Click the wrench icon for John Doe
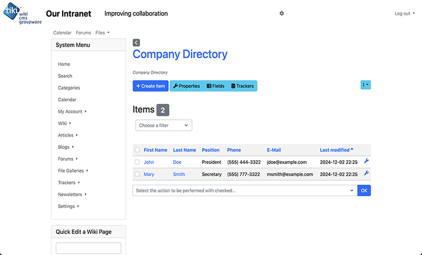Image resolution: width=422 pixels, height=255 pixels. pyautogui.click(x=366, y=162)
